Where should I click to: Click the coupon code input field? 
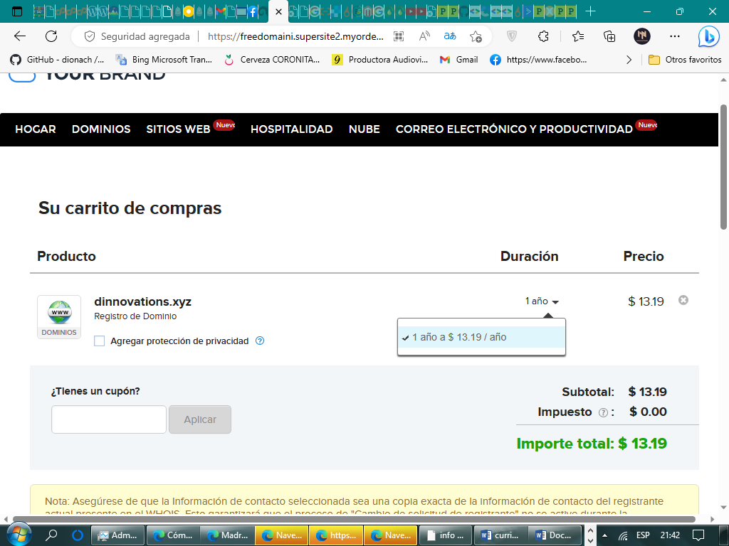[109, 419]
